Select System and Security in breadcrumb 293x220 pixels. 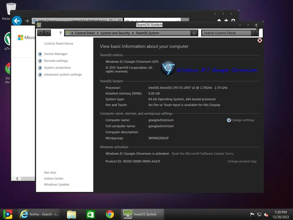(115, 33)
